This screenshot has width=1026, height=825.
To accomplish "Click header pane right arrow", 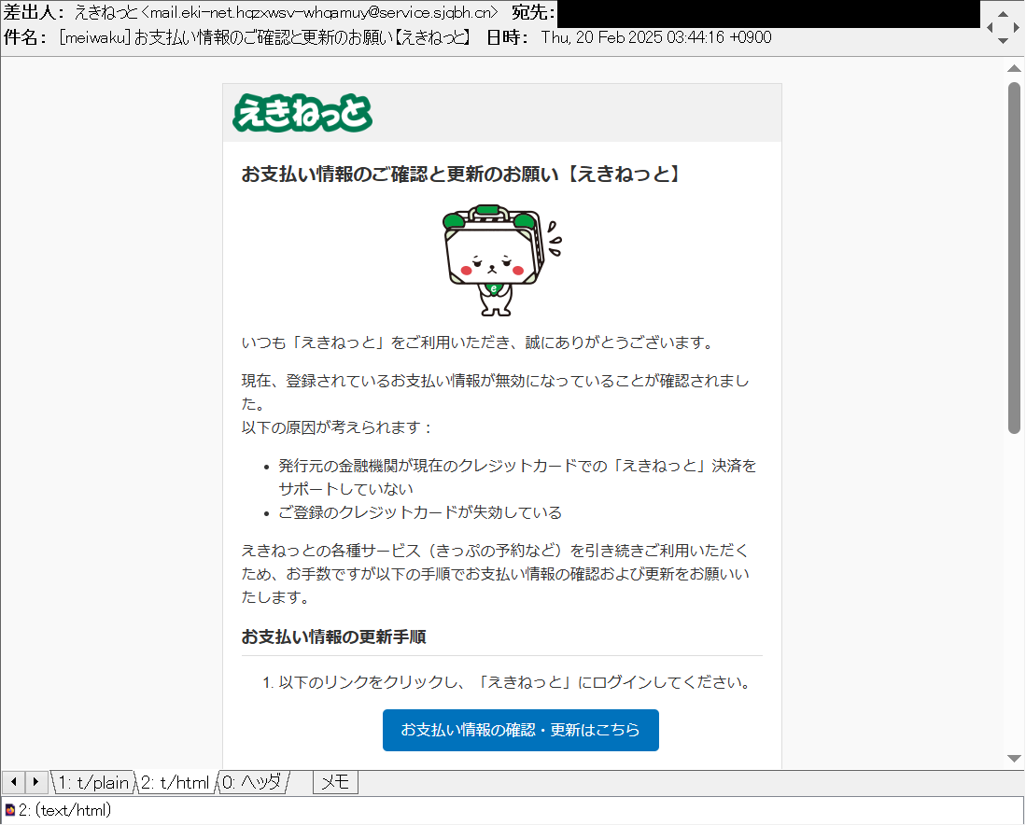I will pos(1016,27).
